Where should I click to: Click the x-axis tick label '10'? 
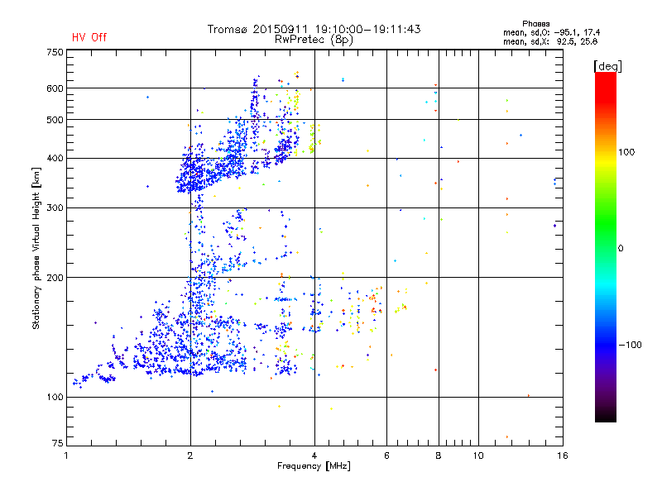(x=478, y=455)
